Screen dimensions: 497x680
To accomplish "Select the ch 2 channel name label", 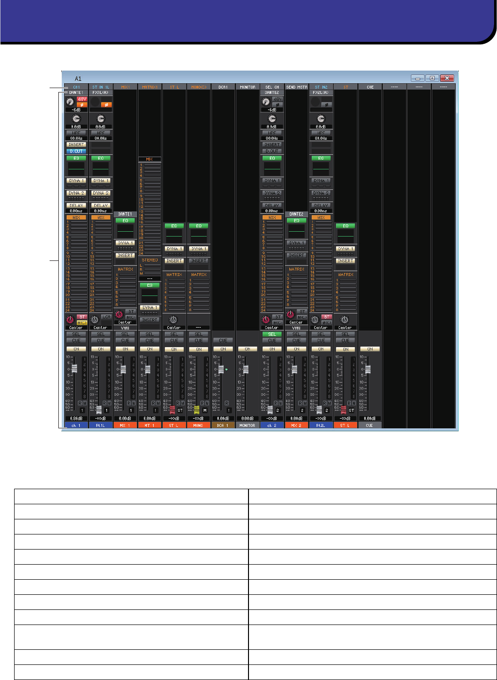I will pyautogui.click(x=272, y=425).
